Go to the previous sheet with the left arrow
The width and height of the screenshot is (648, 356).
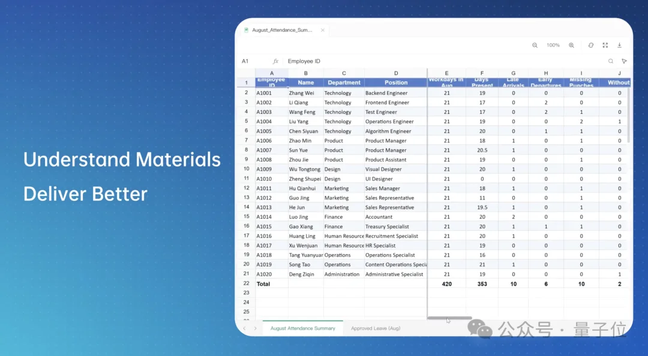[244, 328]
